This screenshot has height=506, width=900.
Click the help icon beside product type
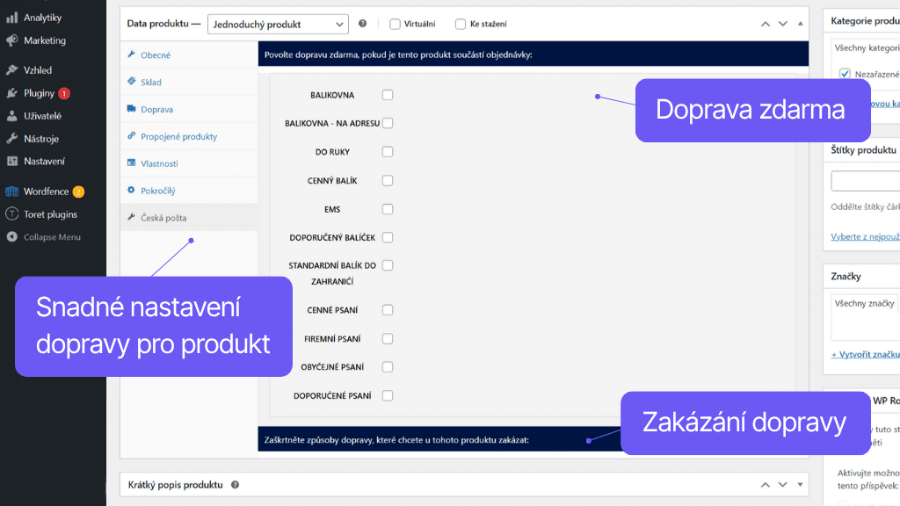(x=362, y=24)
